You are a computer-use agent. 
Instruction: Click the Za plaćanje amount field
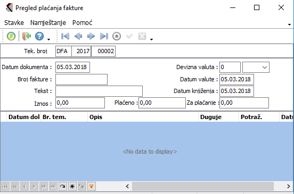click(244, 103)
